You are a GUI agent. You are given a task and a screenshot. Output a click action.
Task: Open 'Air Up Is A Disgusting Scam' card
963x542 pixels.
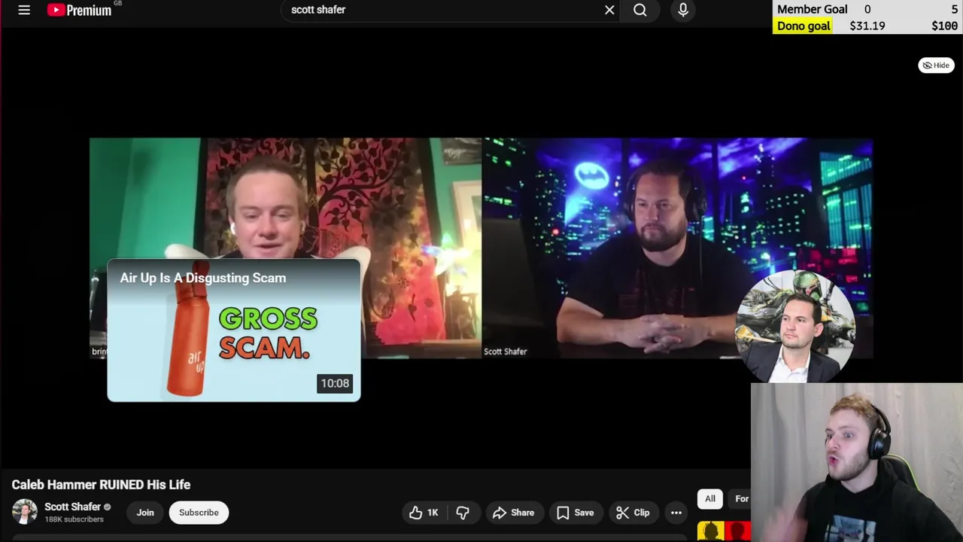234,330
